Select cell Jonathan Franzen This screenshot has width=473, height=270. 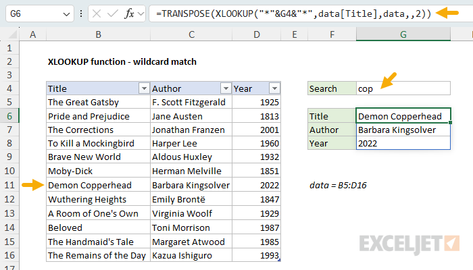coord(191,130)
